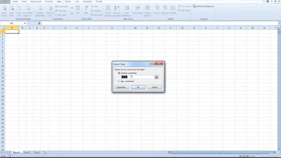
Task: Click Show Detail in Outline group
Action: click(184, 6)
